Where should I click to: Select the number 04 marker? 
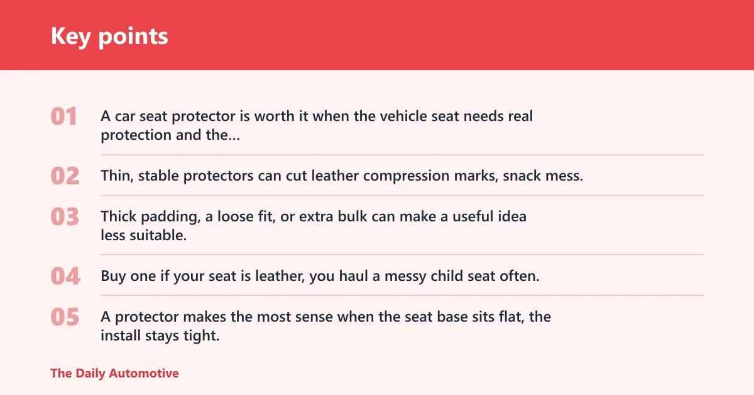click(65, 276)
